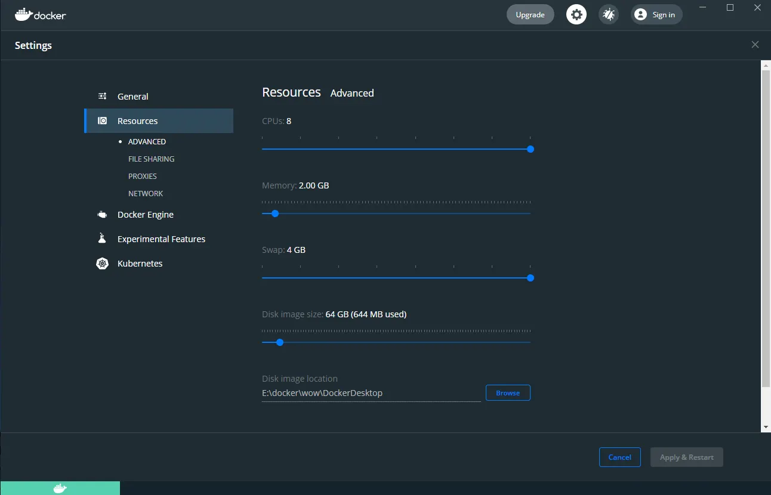Screen dimensions: 771x495
Task: Click the Upgrade button
Action: click(530, 14)
